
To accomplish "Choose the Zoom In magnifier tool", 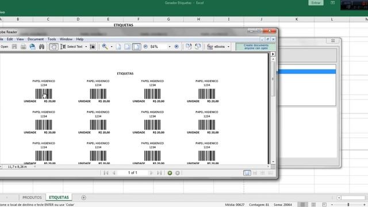I will coord(105,47).
